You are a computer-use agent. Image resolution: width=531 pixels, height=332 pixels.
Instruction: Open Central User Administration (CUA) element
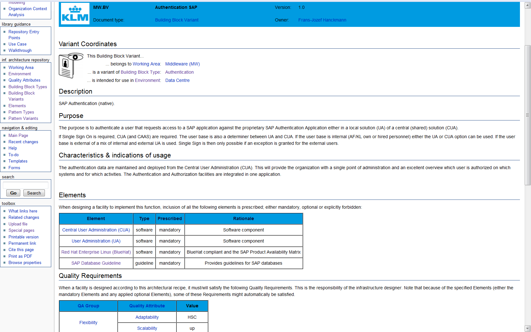coord(96,230)
